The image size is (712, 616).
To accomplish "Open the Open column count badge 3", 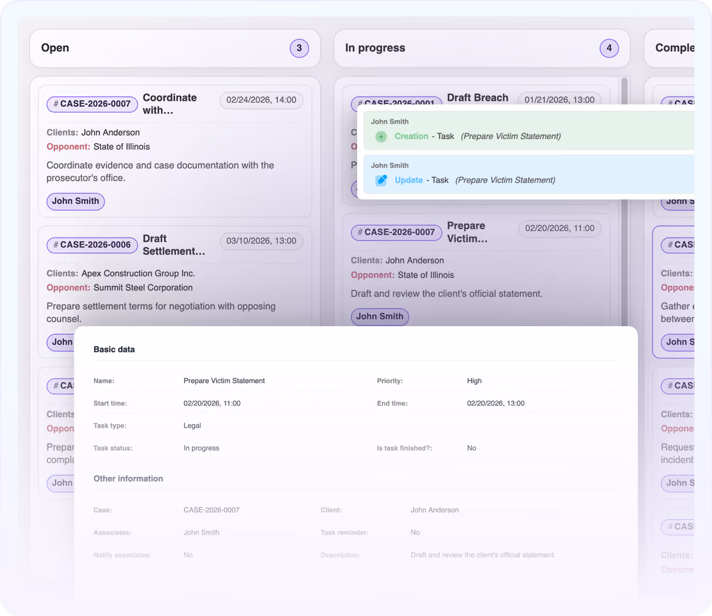I will (299, 48).
